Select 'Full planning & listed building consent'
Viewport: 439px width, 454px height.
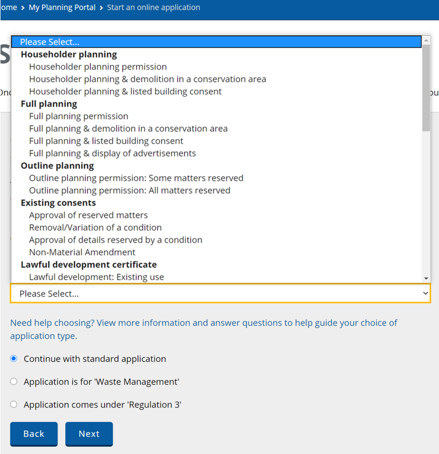[x=106, y=141]
